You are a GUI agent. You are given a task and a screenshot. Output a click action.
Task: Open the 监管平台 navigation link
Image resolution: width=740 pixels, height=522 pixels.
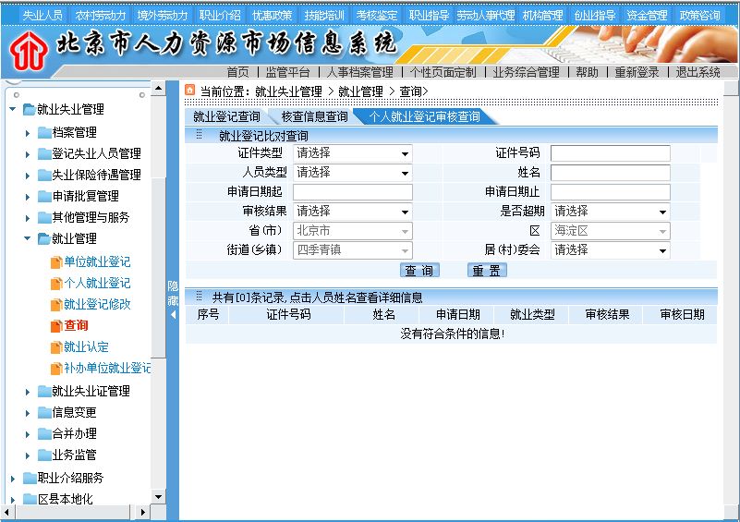287,72
